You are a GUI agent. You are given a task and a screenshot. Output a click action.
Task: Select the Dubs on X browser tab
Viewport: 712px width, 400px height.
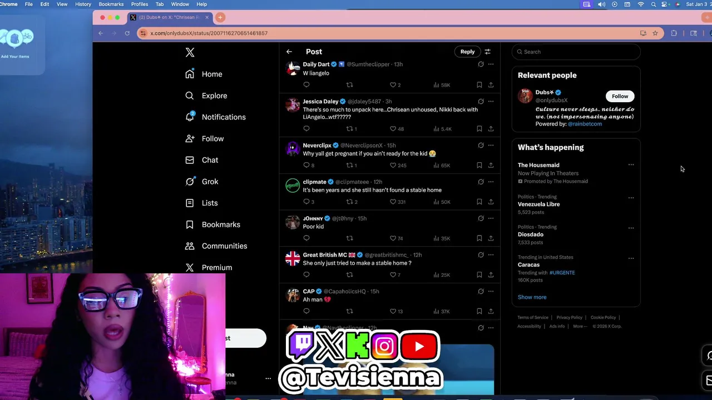[170, 17]
